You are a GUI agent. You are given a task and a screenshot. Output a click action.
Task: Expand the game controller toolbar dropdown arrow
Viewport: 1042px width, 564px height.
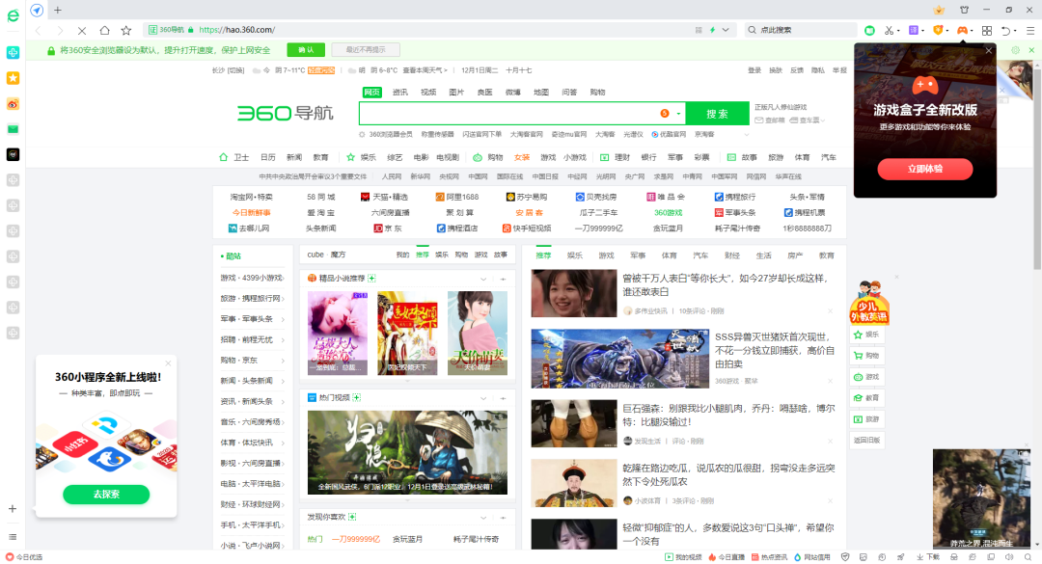[x=972, y=31]
